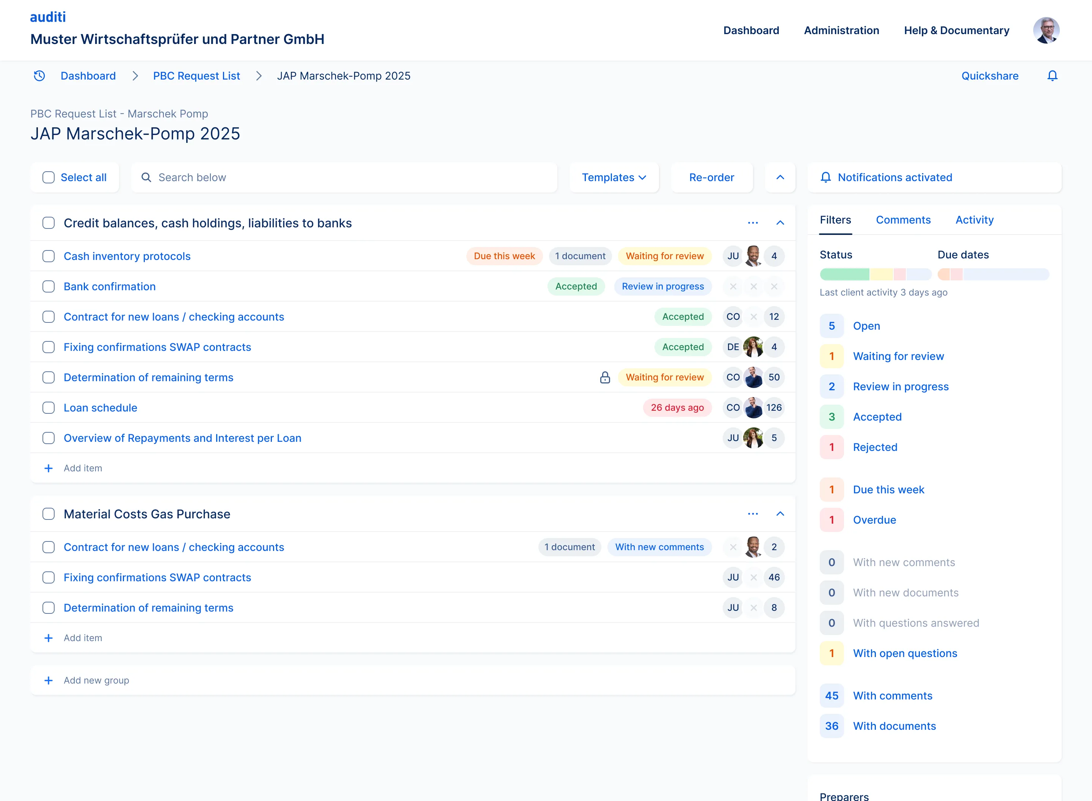Click the avatar on Overview of Repayments row
This screenshot has height=801, width=1092.
click(x=753, y=438)
